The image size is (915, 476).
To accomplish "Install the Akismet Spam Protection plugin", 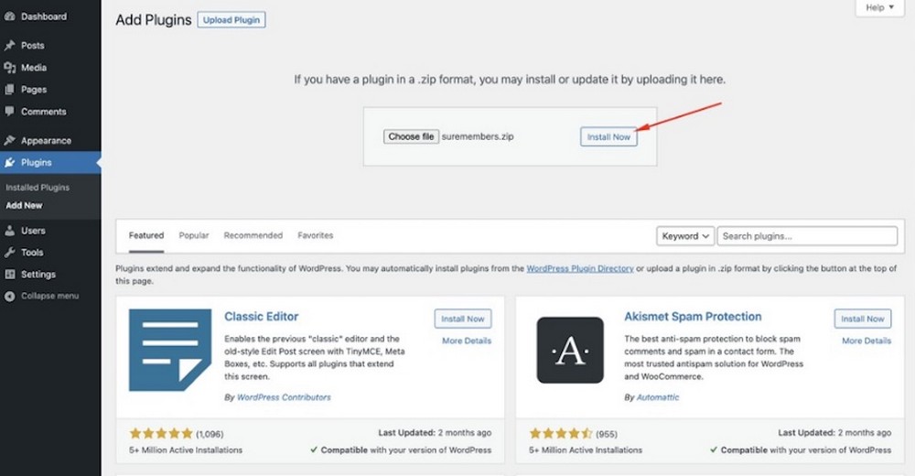I will 863,319.
